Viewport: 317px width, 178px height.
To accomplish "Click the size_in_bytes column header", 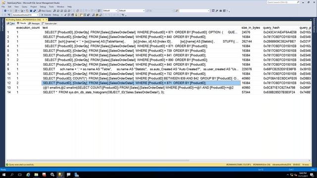I will (x=251, y=28).
